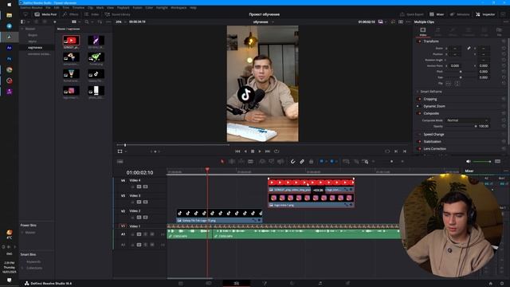Viewport: 510px width, 287px height.
Task: Select the Video tab in Inspector
Action: 423,32
